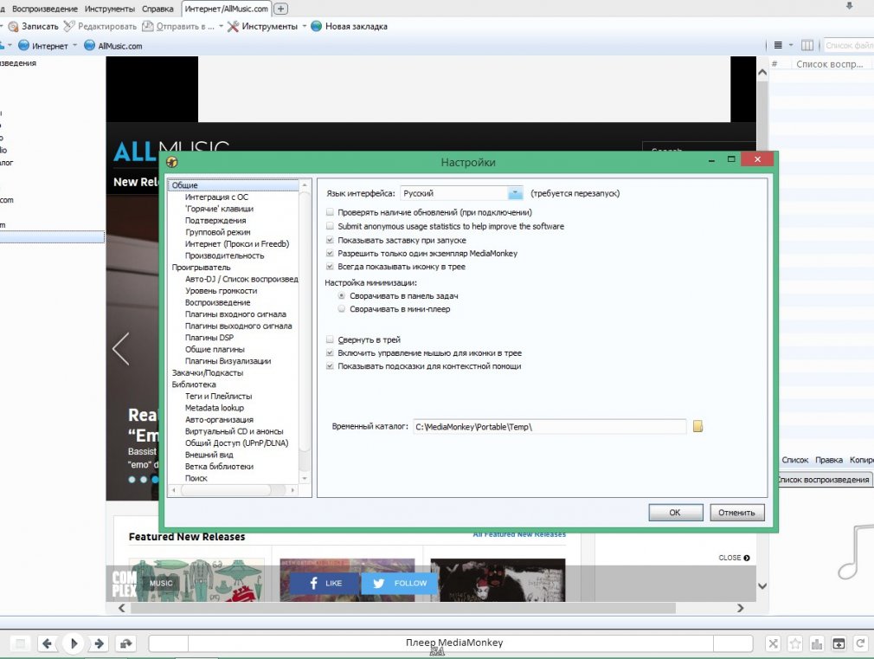The image size is (874, 659).
Task: Click the star rating icon in player
Action: tap(795, 644)
